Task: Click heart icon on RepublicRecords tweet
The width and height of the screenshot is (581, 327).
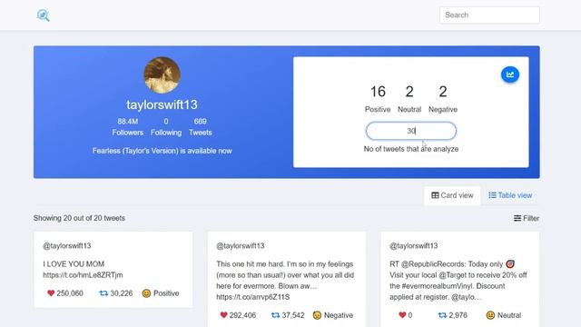Action: point(402,315)
